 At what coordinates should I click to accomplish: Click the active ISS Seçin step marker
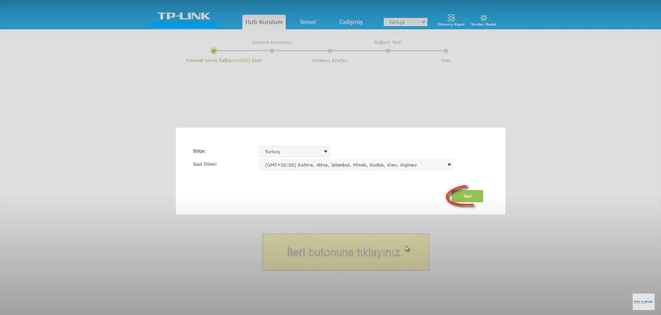(213, 51)
